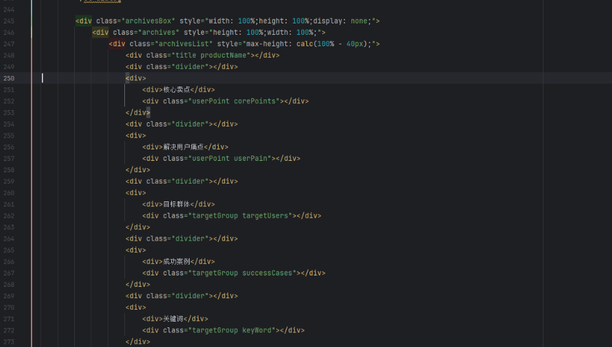Image resolution: width=612 pixels, height=347 pixels.
Task: Click line number 256 in the gutter
Action: point(9,147)
